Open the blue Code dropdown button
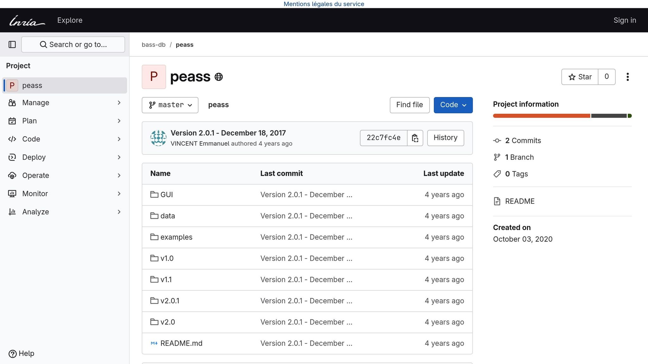Viewport: 648px width, 364px height. 453,105
